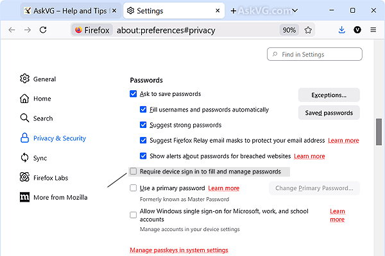
Task: Switch to the AskVG Help and Tips tab
Action: [x=66, y=11]
